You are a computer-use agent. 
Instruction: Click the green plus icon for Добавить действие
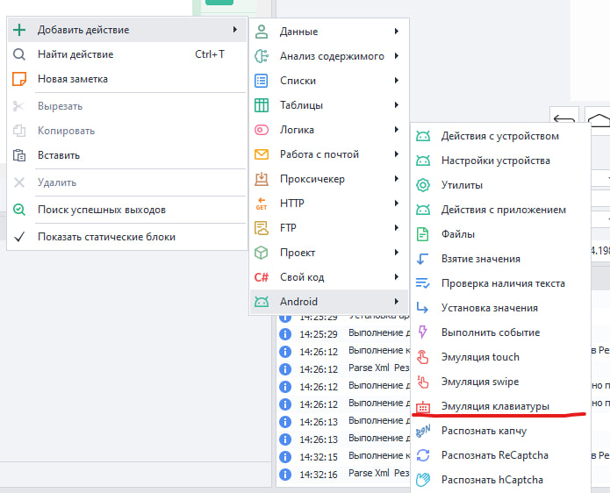19,30
